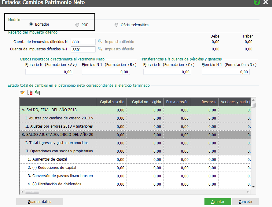The image size is (272, 207).
Task: Click the Cuenta de impuestos diferidos N field
Action: (83, 42)
